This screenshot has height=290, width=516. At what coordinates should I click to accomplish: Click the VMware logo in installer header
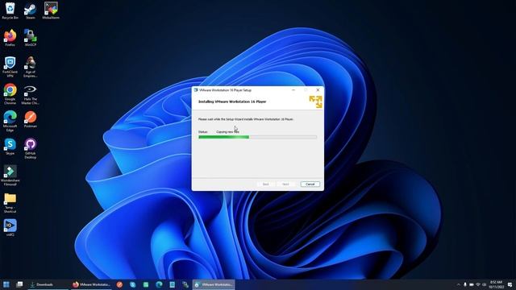pyautogui.click(x=315, y=101)
